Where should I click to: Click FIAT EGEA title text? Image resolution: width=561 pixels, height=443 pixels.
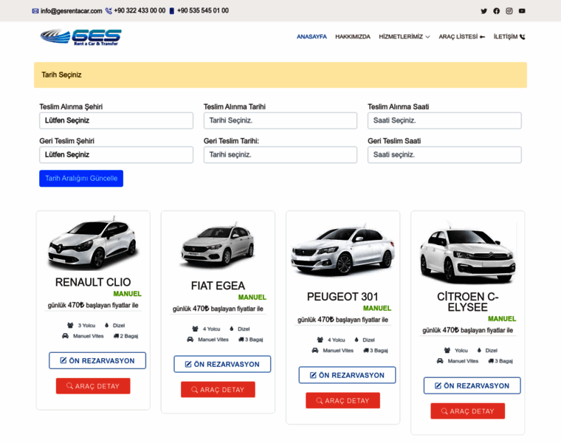218,286
